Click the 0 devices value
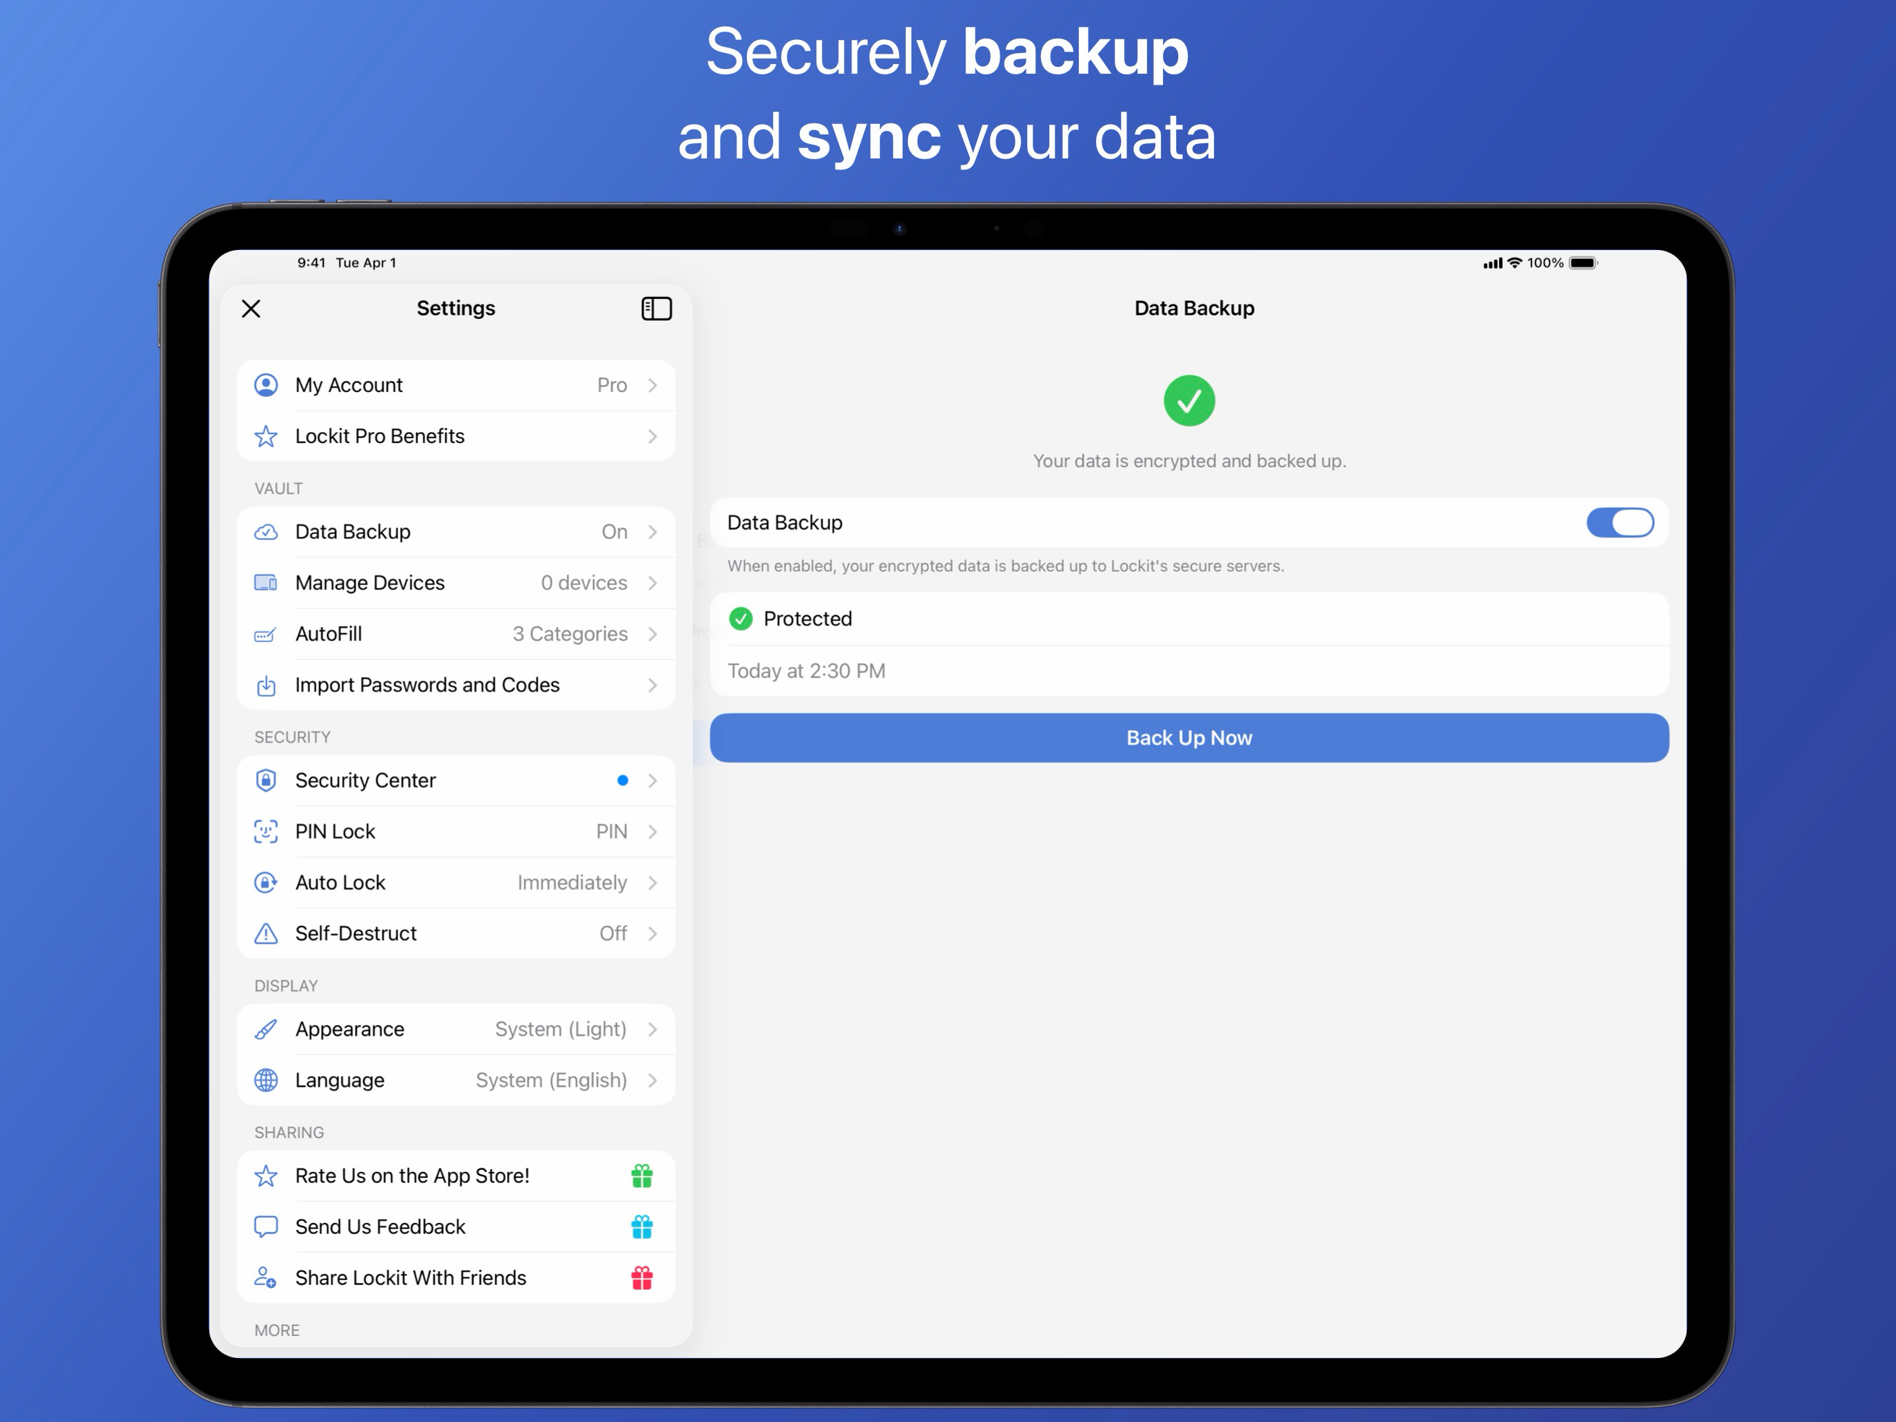Screen dimensions: 1896x1422 coord(584,583)
